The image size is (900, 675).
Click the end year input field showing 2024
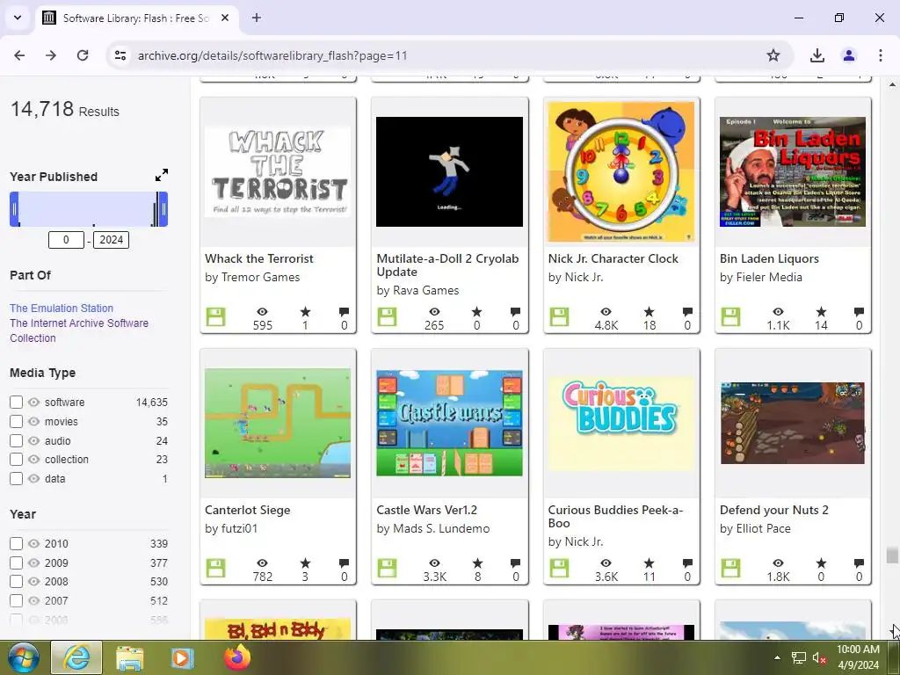(112, 240)
